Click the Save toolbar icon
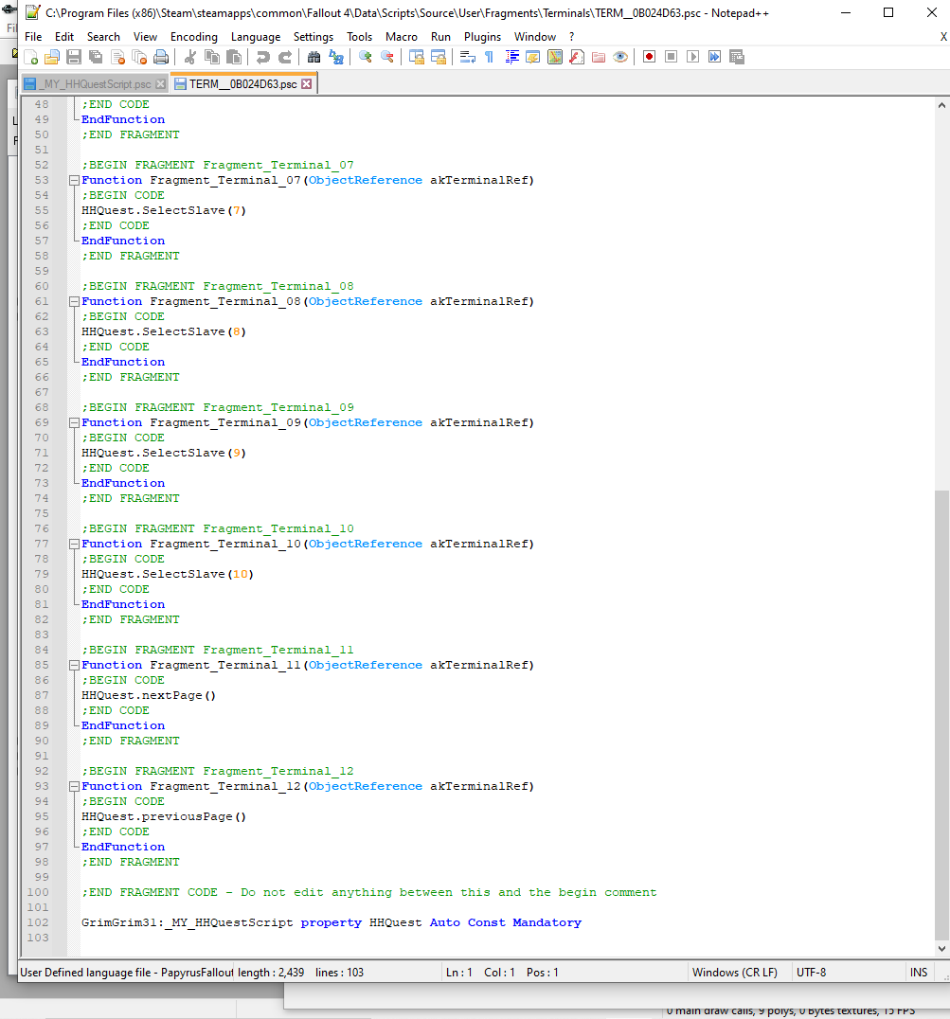Viewport: 950px width, 1019px height. (x=74, y=57)
